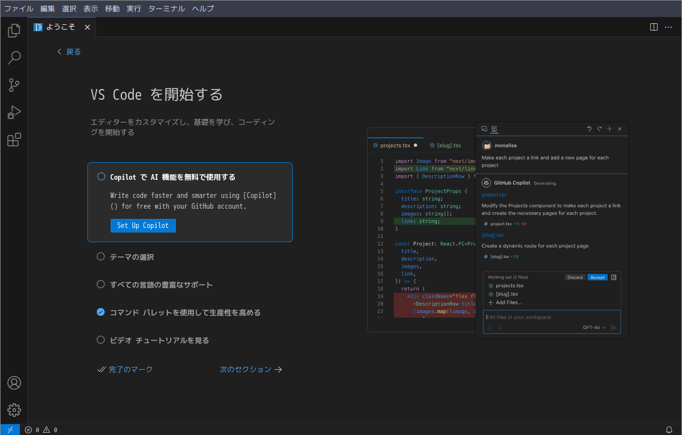
Task: Open the ファイル menu
Action: (19, 9)
